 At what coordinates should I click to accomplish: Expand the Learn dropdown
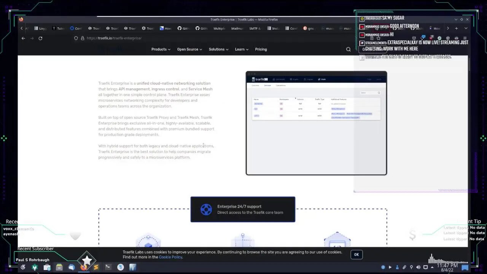(242, 49)
